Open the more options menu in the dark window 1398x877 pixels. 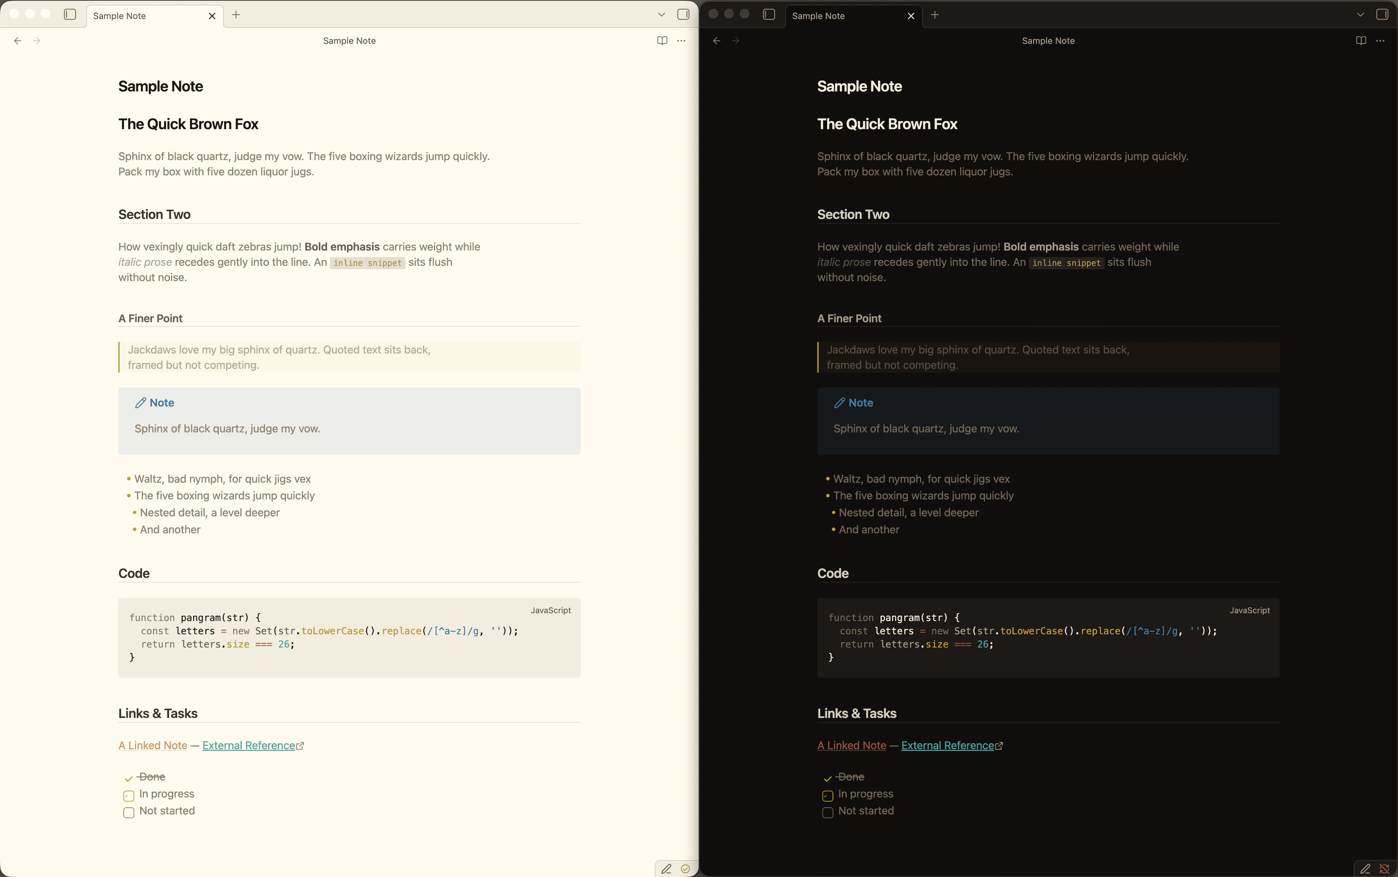tap(1380, 40)
